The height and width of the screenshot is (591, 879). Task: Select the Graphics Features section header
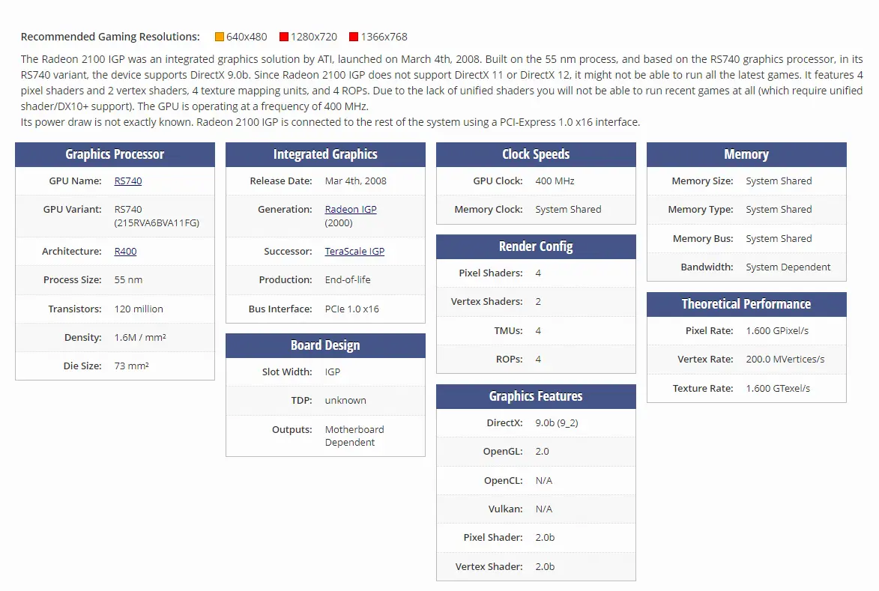pos(536,396)
